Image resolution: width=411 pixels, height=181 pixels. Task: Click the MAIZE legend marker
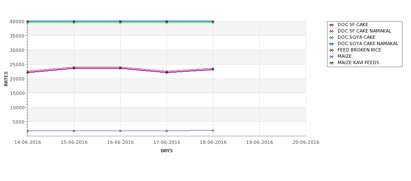point(332,57)
